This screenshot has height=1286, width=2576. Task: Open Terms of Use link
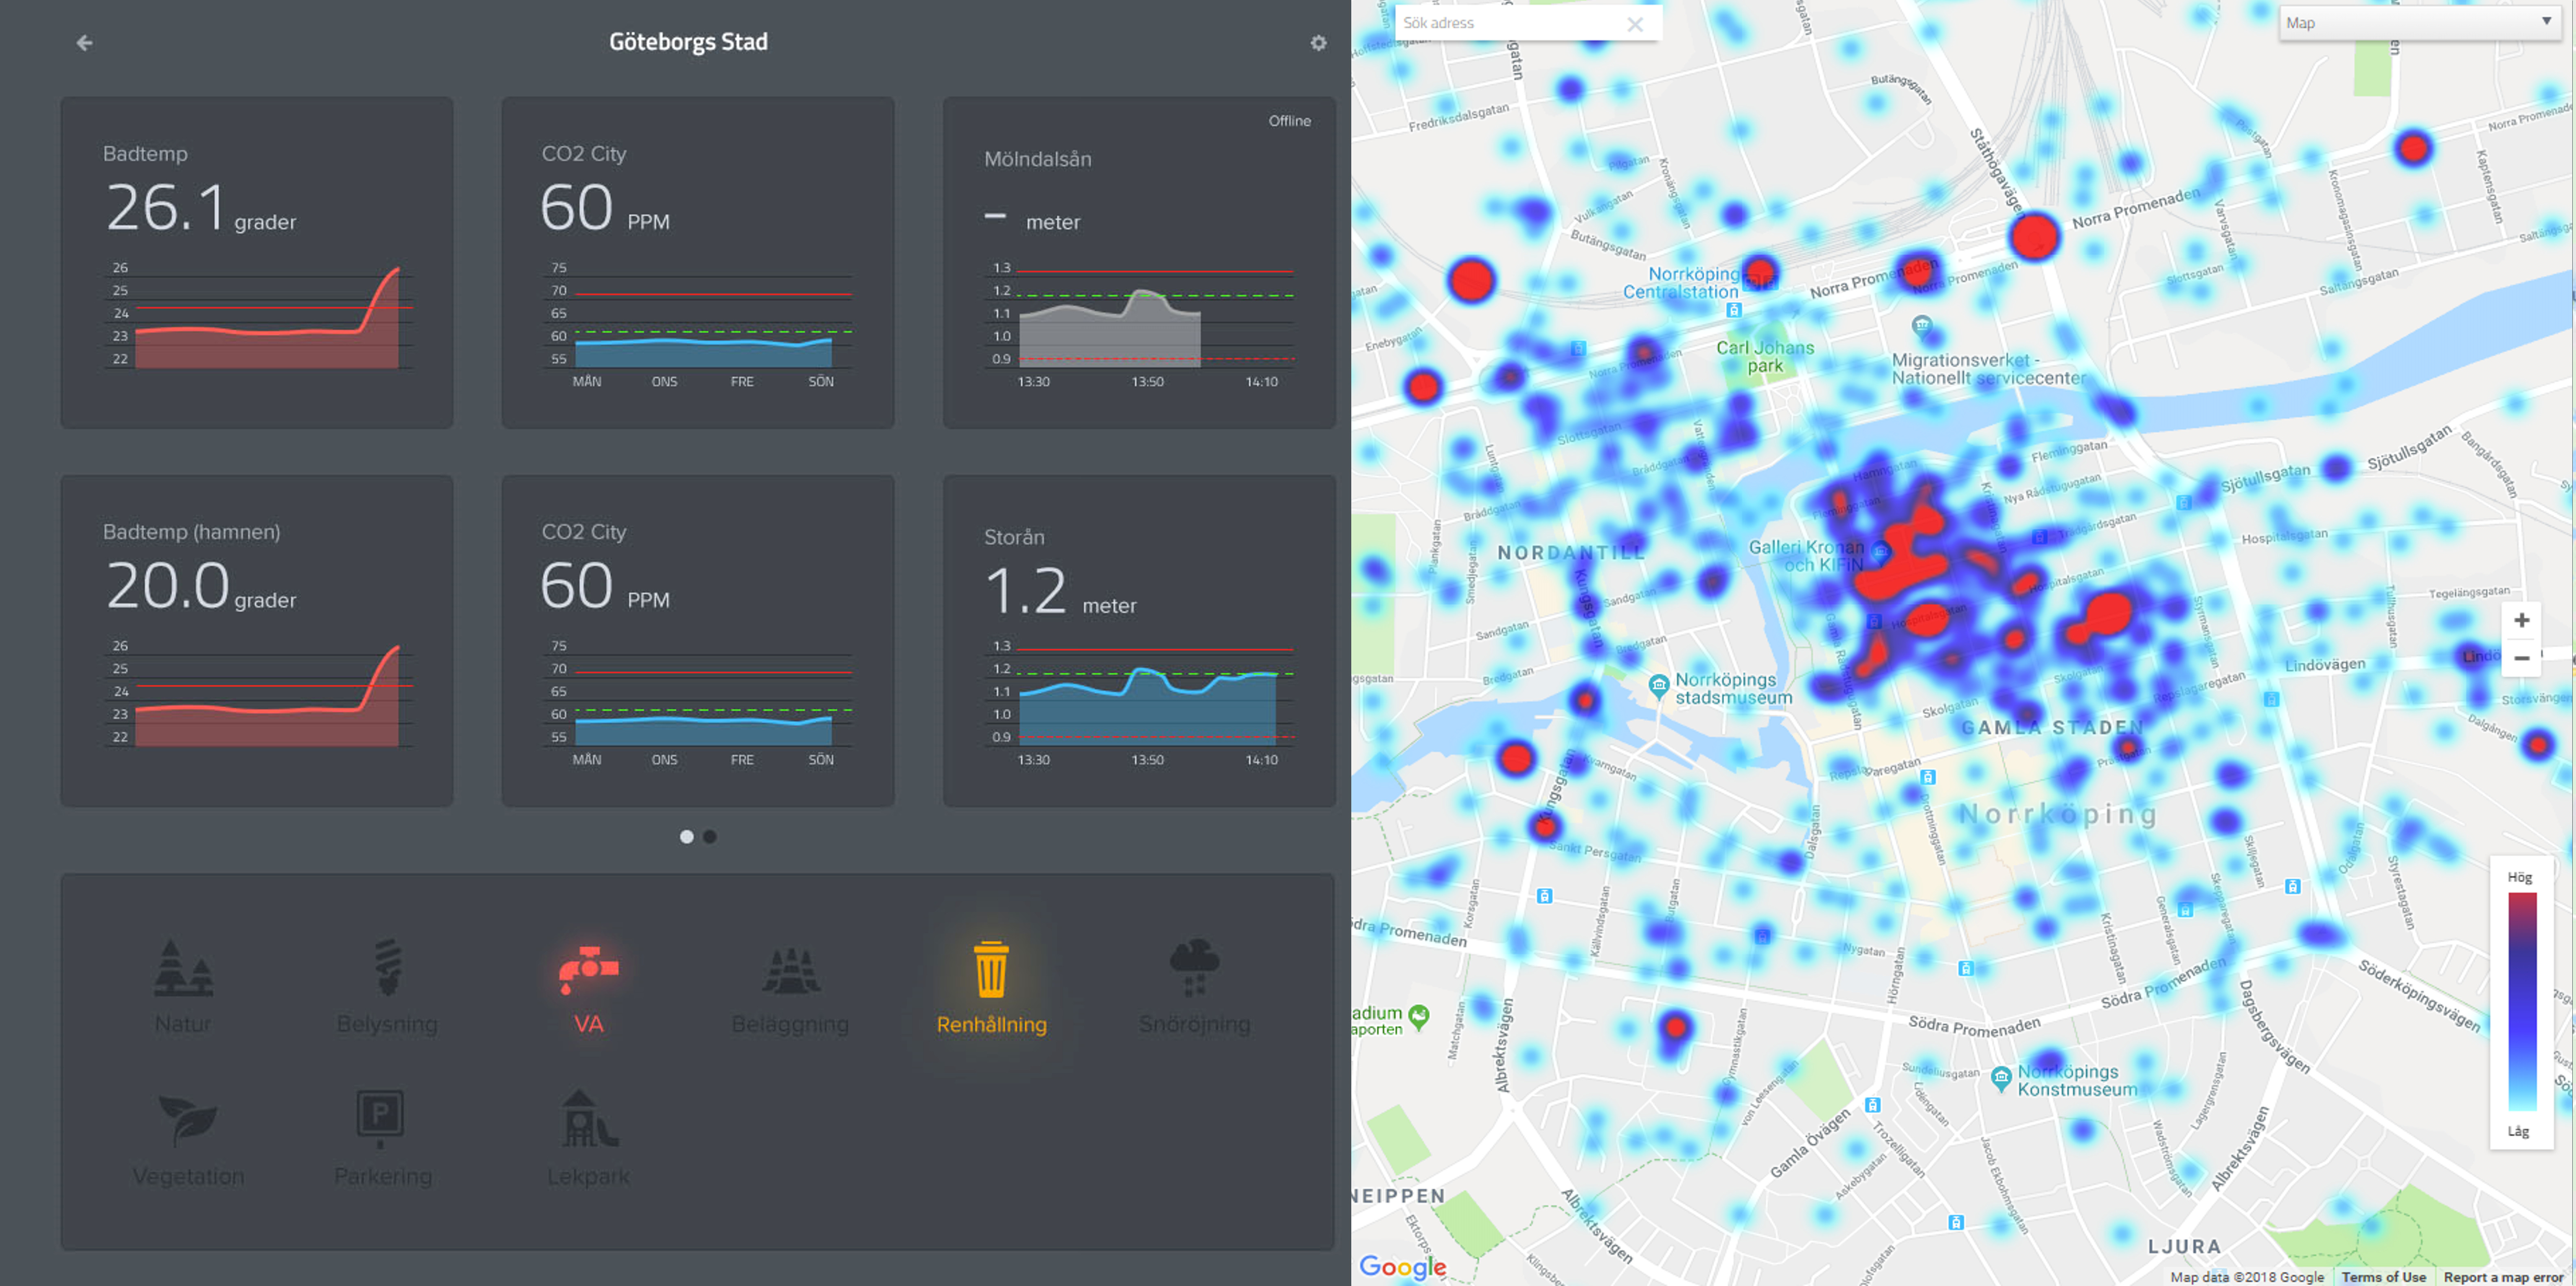pyautogui.click(x=2383, y=1277)
